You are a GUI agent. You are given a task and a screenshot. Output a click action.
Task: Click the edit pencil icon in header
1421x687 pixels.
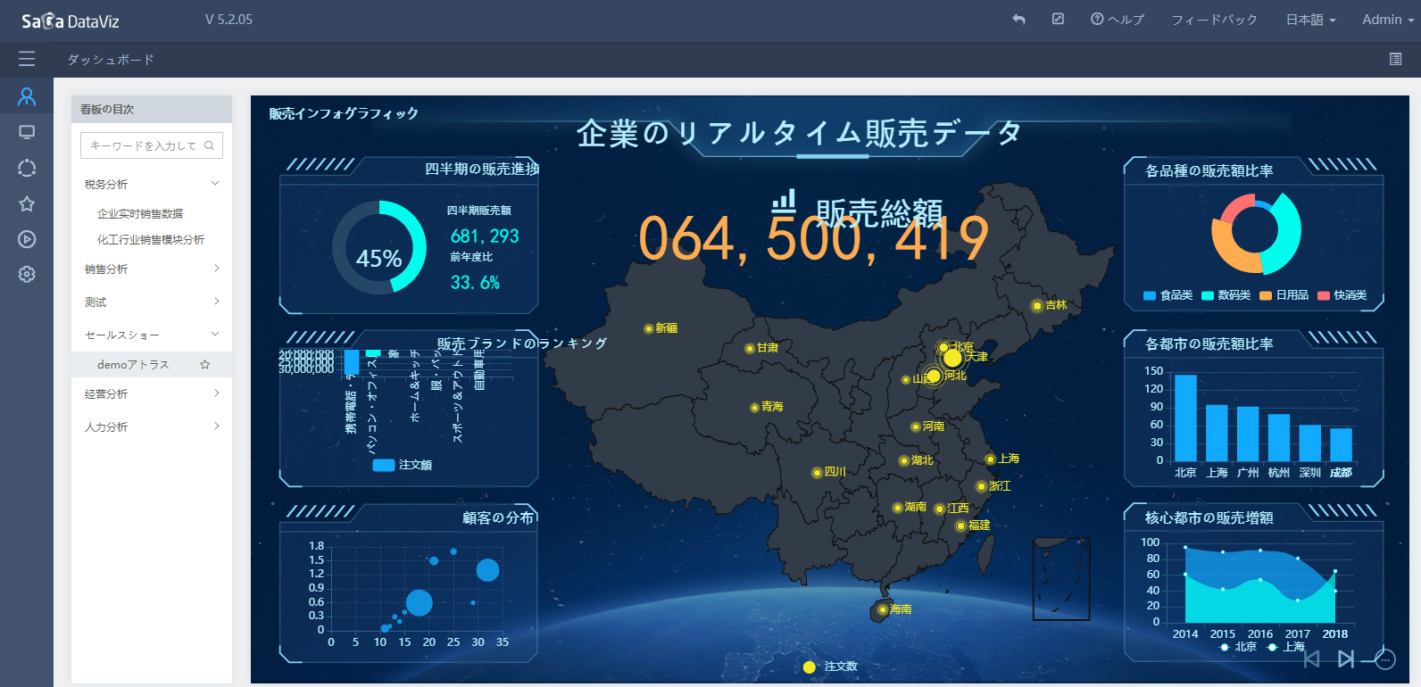(1058, 19)
